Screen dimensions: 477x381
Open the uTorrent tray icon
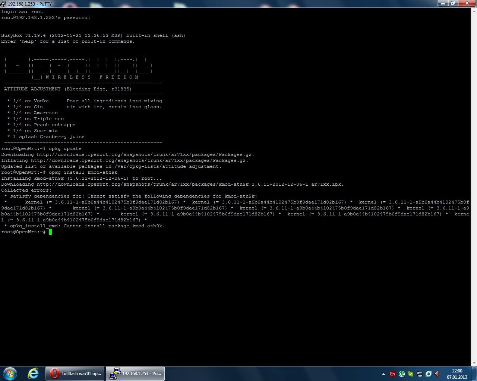402,374
